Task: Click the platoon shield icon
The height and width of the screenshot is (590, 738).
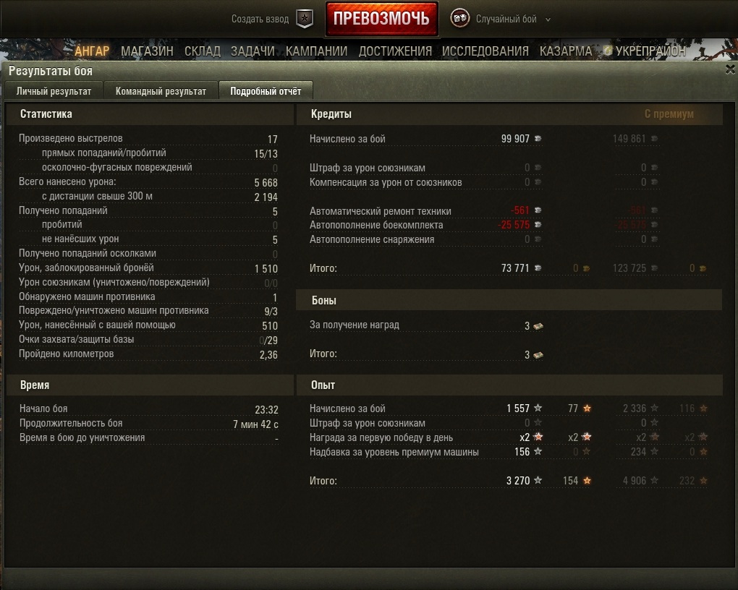Action: (305, 19)
